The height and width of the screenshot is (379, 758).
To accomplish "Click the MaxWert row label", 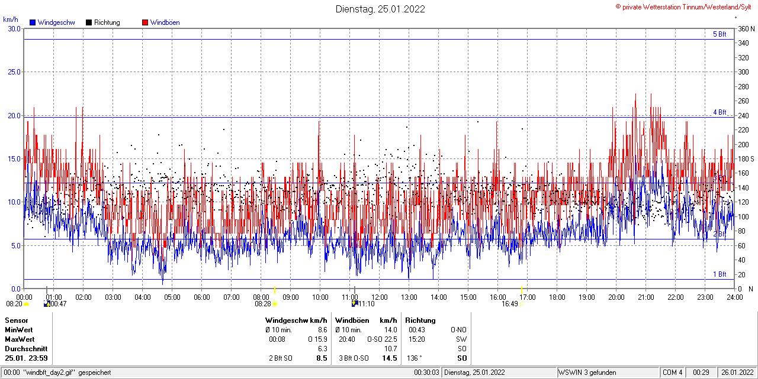I will coord(20,339).
